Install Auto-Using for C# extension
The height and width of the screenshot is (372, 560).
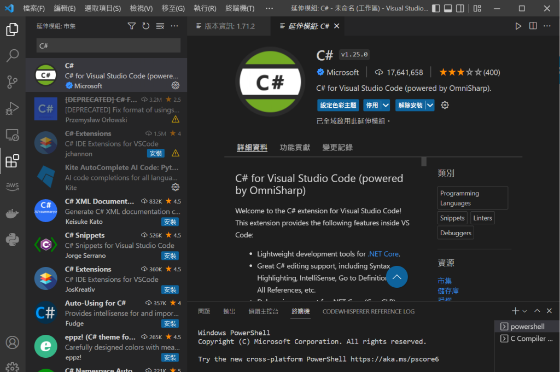(x=170, y=324)
